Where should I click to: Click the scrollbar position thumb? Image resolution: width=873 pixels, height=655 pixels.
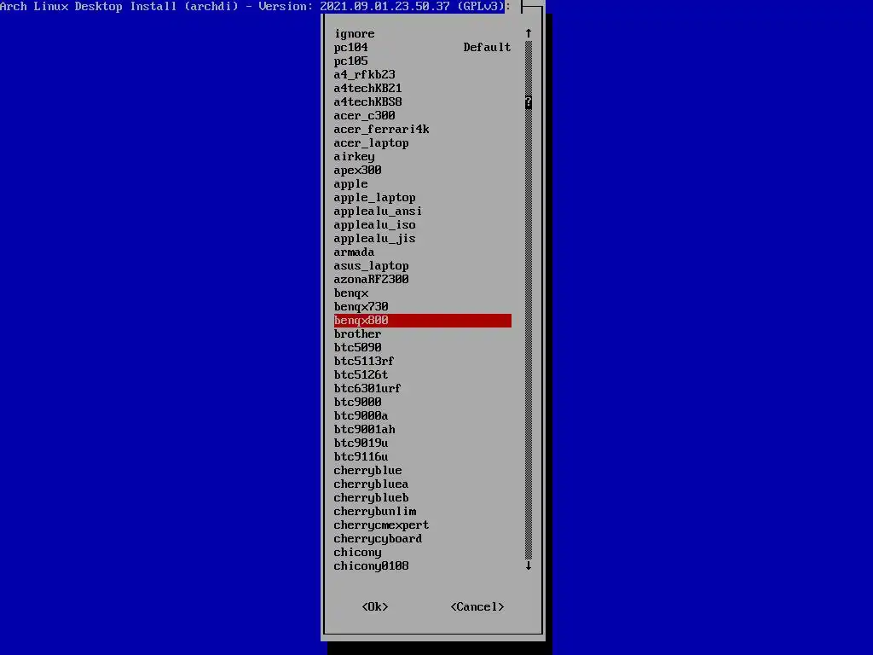529,102
